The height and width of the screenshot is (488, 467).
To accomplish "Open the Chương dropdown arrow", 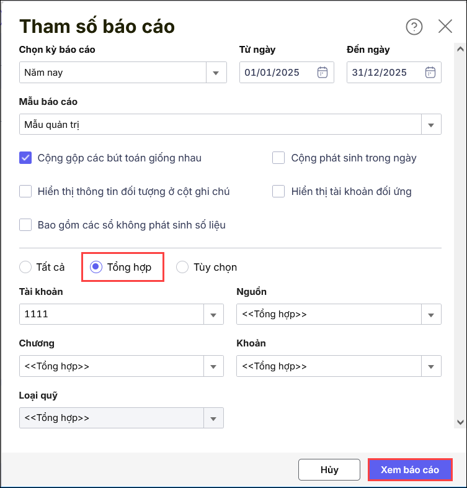I will [x=214, y=366].
